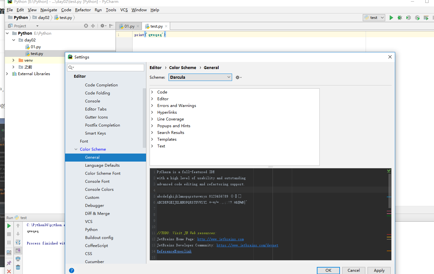This screenshot has height=274, width=434.
Task: Click pause output icon in Run panel
Action: [9, 243]
